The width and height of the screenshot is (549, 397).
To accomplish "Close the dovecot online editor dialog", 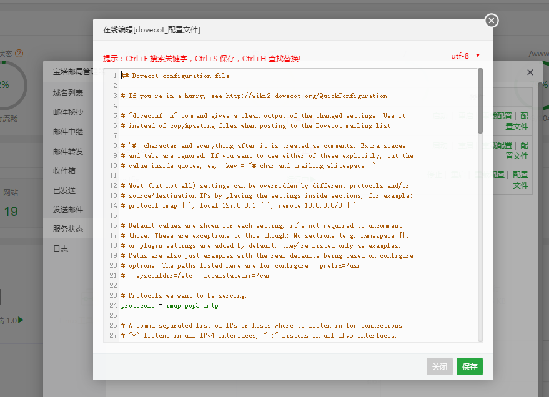I will pyautogui.click(x=492, y=21).
